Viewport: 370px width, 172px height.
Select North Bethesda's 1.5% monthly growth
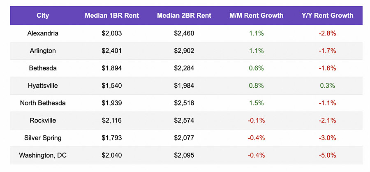tap(256, 103)
